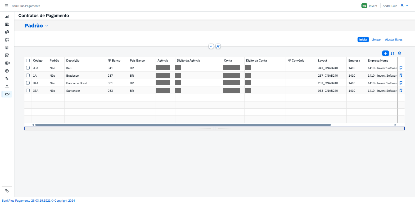Open the hamburger navigation menu
Image resolution: width=415 pixels, height=204 pixels.
pyautogui.click(x=7, y=6)
